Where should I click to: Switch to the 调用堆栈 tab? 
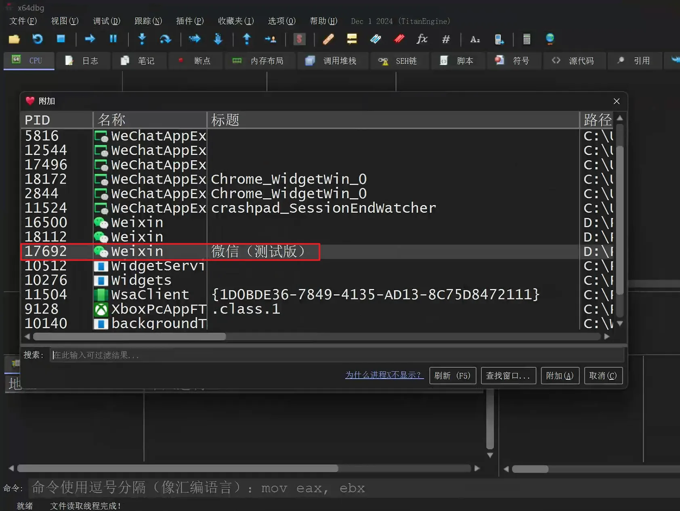coord(332,61)
